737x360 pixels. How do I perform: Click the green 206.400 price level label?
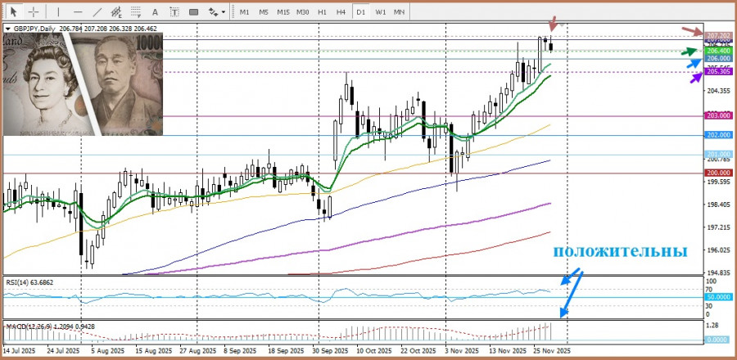(x=718, y=51)
